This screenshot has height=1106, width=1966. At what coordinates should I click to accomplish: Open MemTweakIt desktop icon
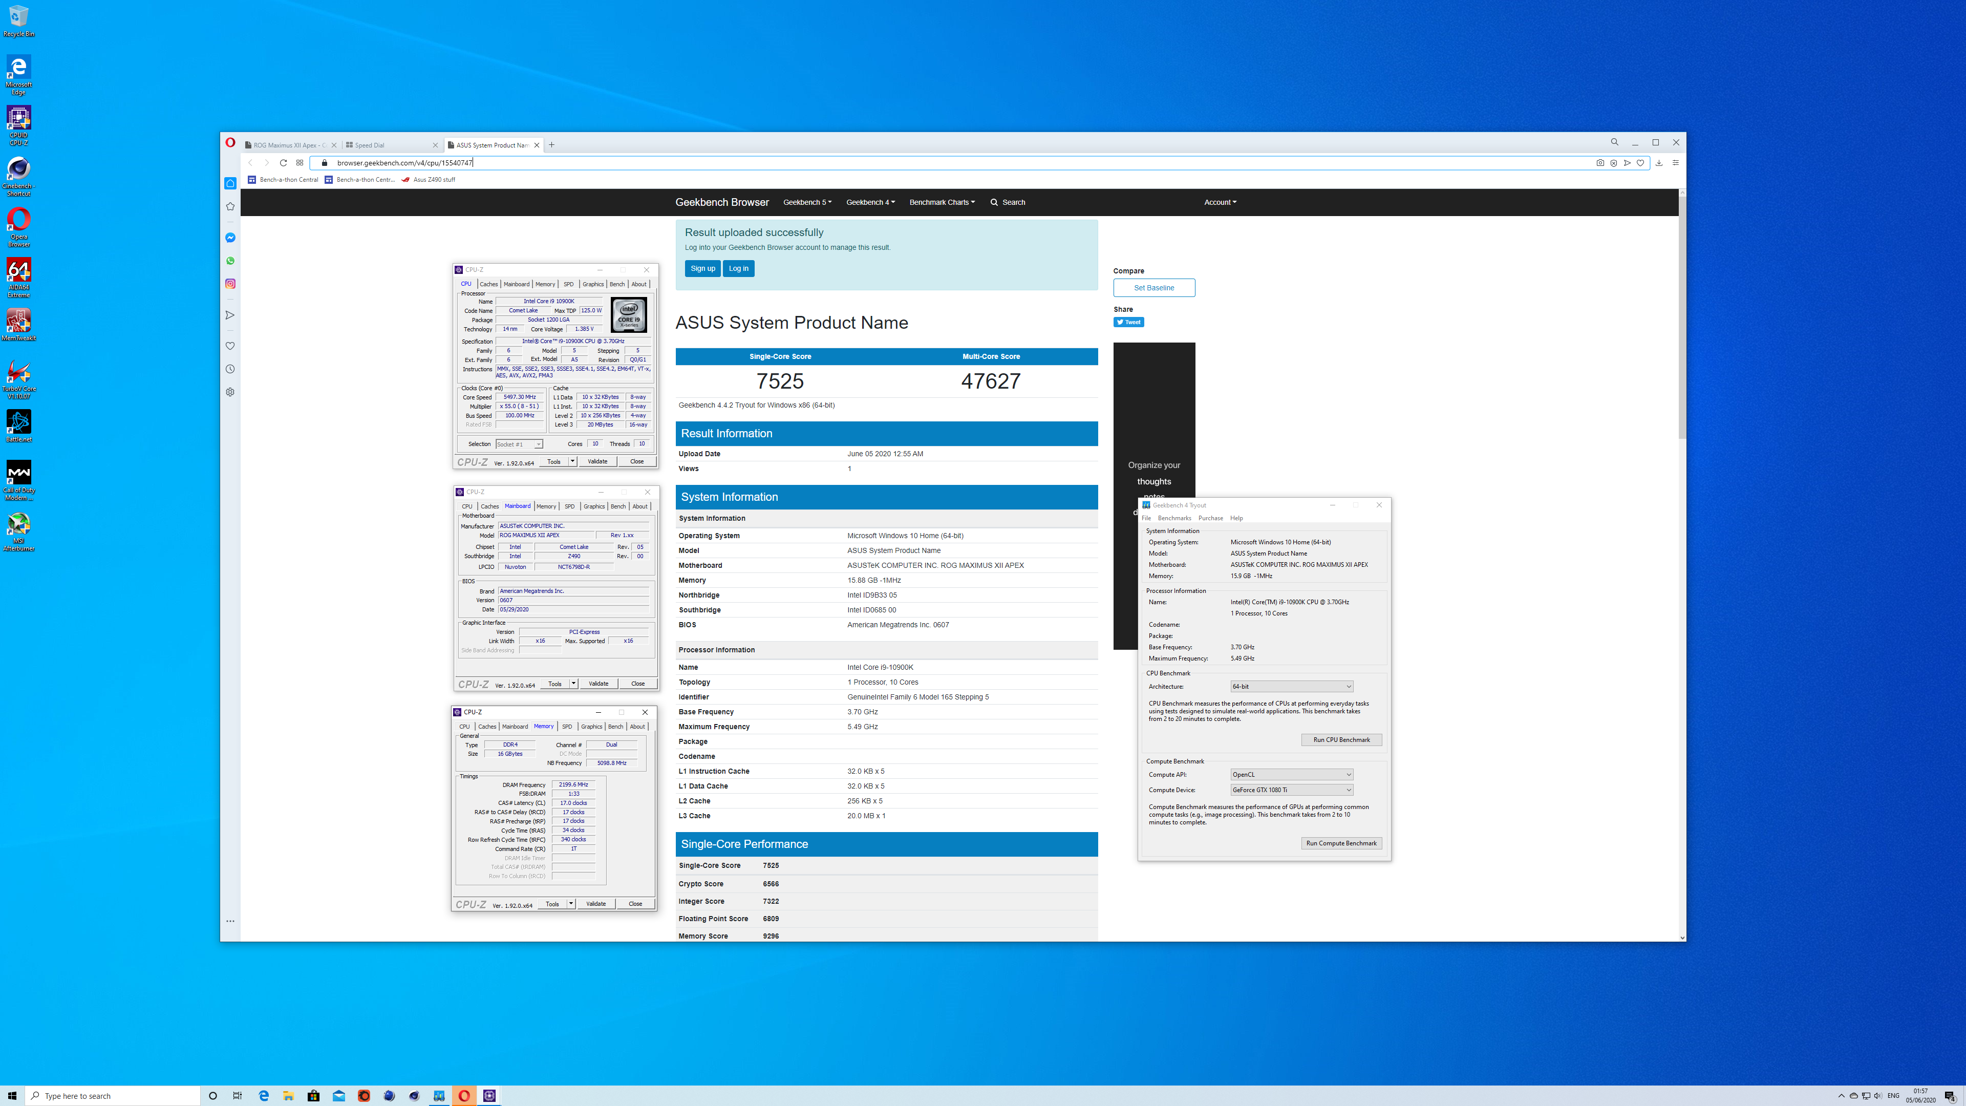[18, 325]
